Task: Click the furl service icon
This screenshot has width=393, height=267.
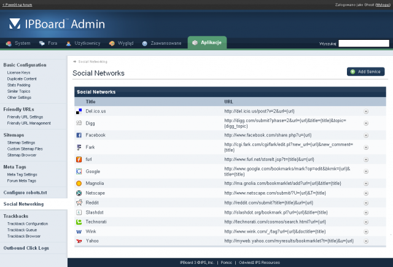Action: pyautogui.click(x=79, y=160)
